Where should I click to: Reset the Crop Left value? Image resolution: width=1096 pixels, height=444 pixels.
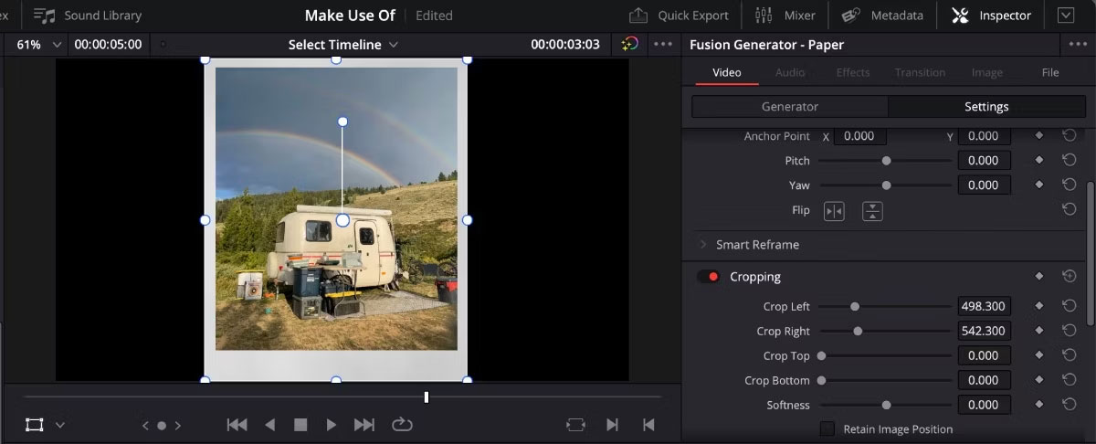click(1069, 306)
